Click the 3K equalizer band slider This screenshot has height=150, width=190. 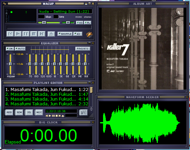click(x=61, y=64)
